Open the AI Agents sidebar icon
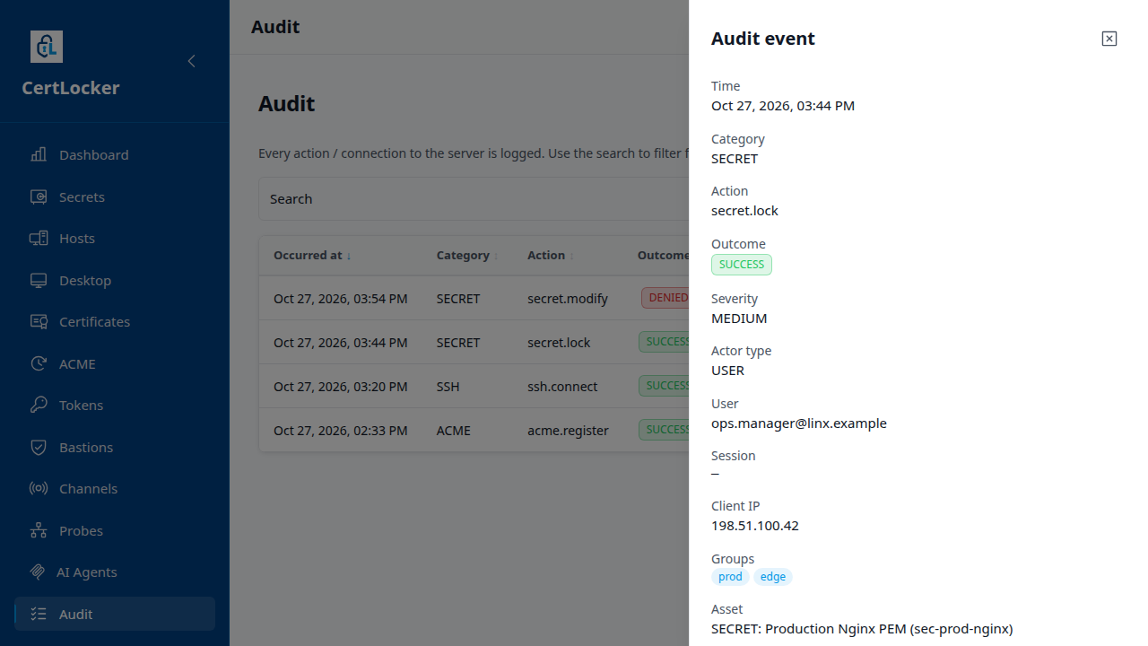 point(38,572)
